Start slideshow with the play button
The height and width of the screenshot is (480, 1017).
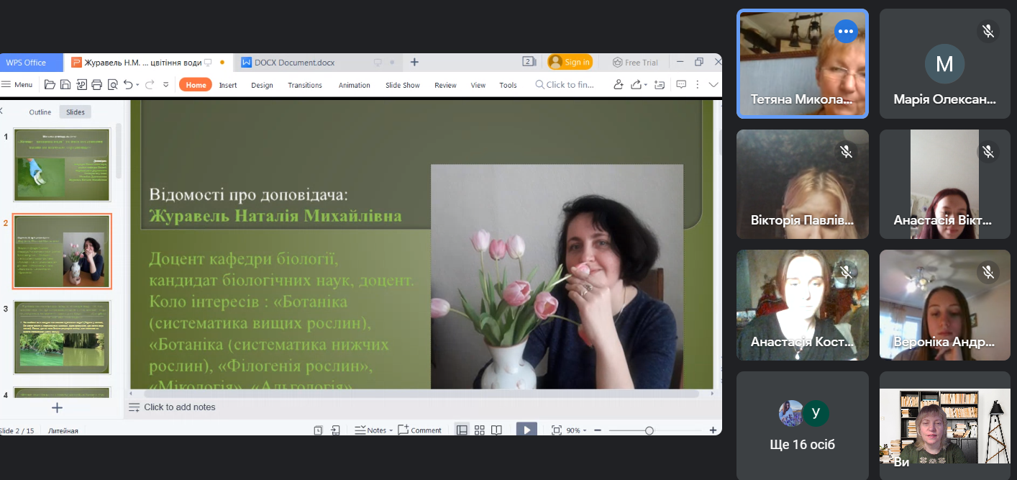tap(526, 430)
